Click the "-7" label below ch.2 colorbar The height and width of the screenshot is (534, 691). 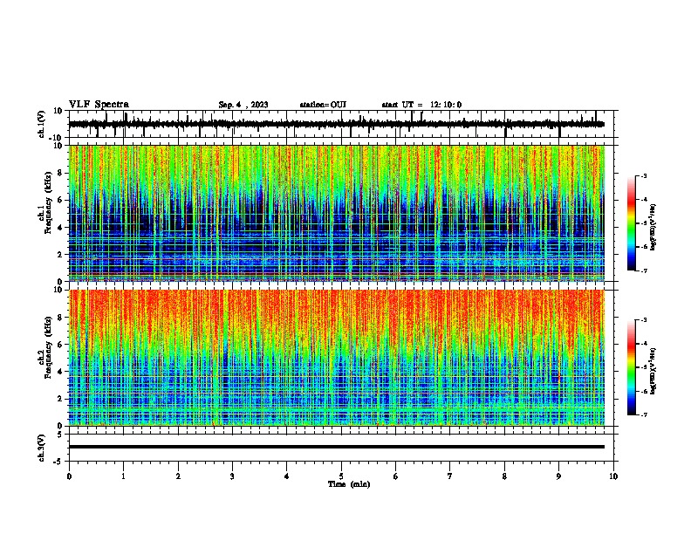point(643,414)
